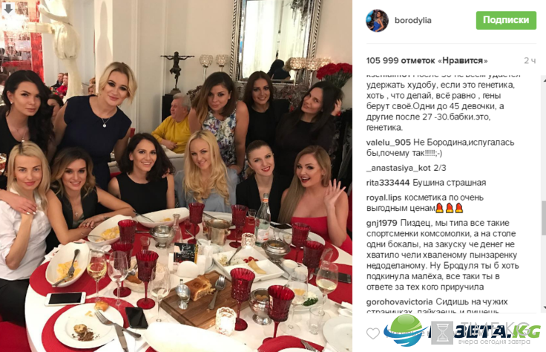Viewport: 546px width, 352px height.
Task: Open commenter rita333444 profile
Action: coord(388,183)
